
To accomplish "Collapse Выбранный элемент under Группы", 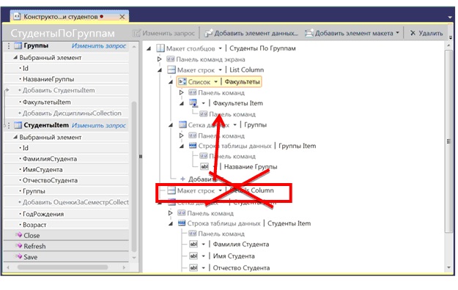I will tap(15, 58).
